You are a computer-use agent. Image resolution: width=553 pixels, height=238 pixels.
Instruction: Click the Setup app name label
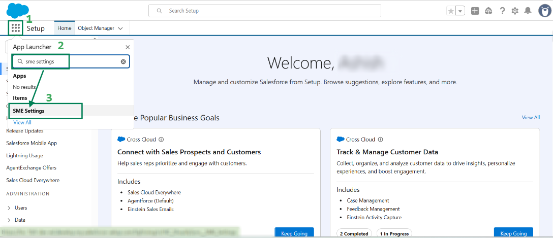point(36,28)
